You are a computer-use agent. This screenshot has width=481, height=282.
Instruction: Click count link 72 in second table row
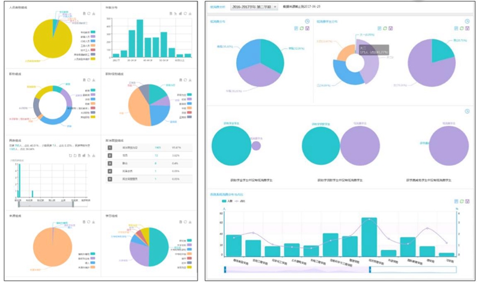(x=155, y=155)
